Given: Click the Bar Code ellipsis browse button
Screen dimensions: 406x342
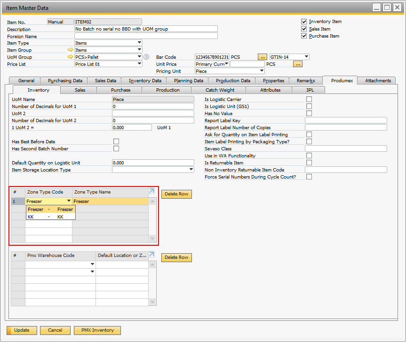Looking at the screenshot, I should 263,57.
